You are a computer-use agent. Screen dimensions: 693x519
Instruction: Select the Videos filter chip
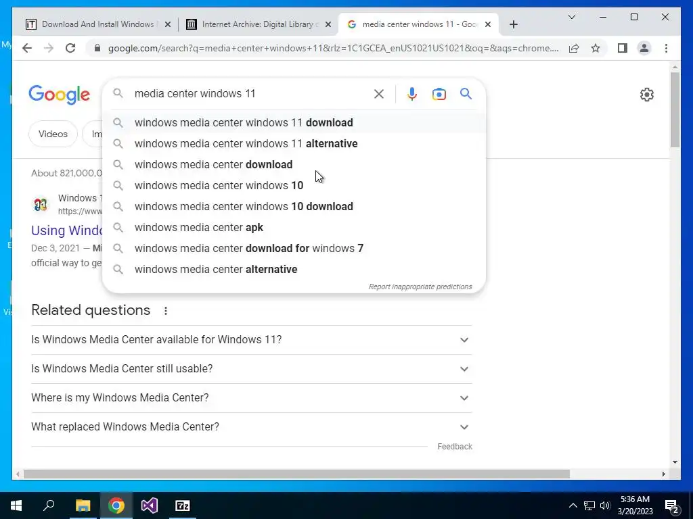click(53, 134)
